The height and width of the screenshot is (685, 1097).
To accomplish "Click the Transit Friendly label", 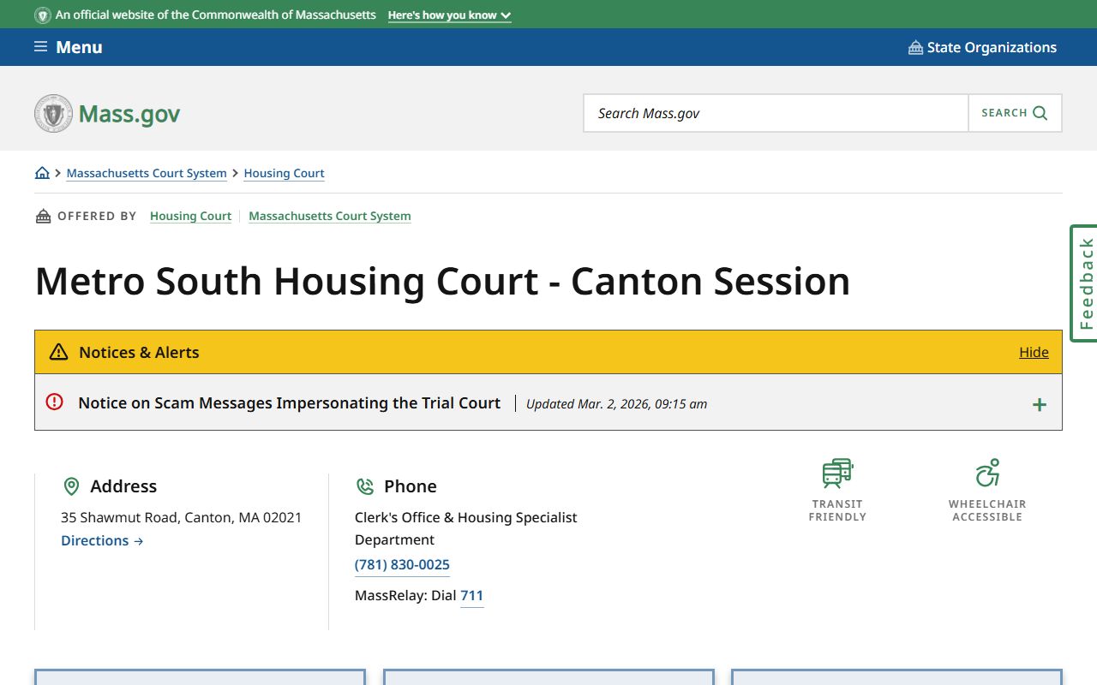I will tap(837, 510).
